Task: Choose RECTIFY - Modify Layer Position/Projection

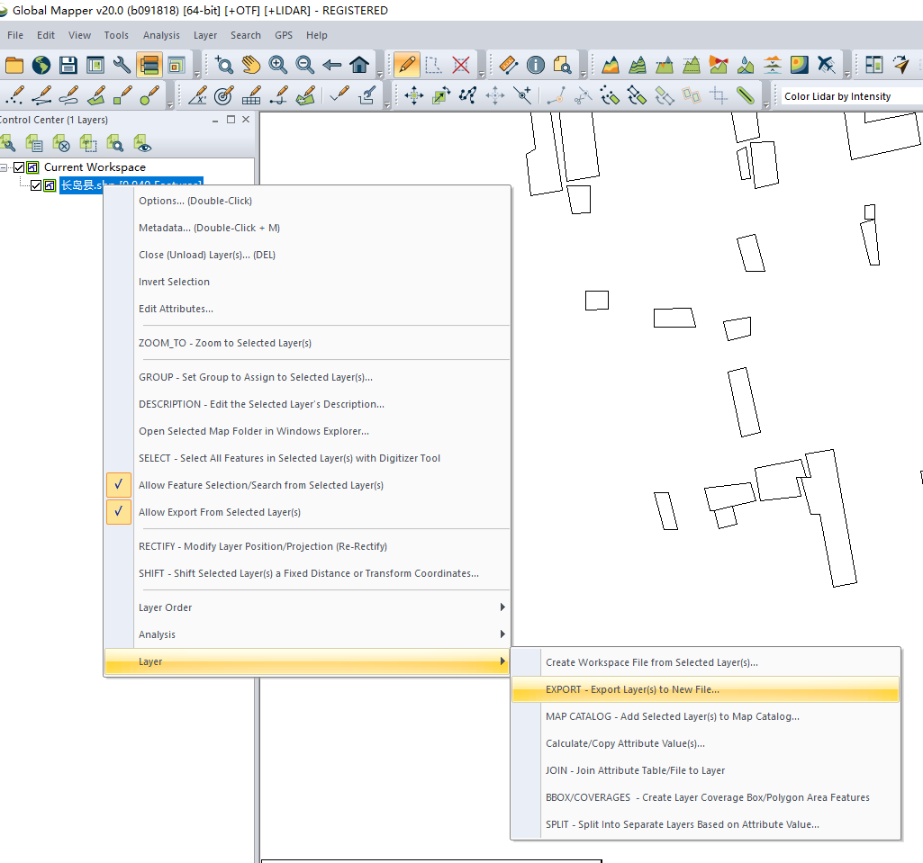Action: click(x=307, y=546)
